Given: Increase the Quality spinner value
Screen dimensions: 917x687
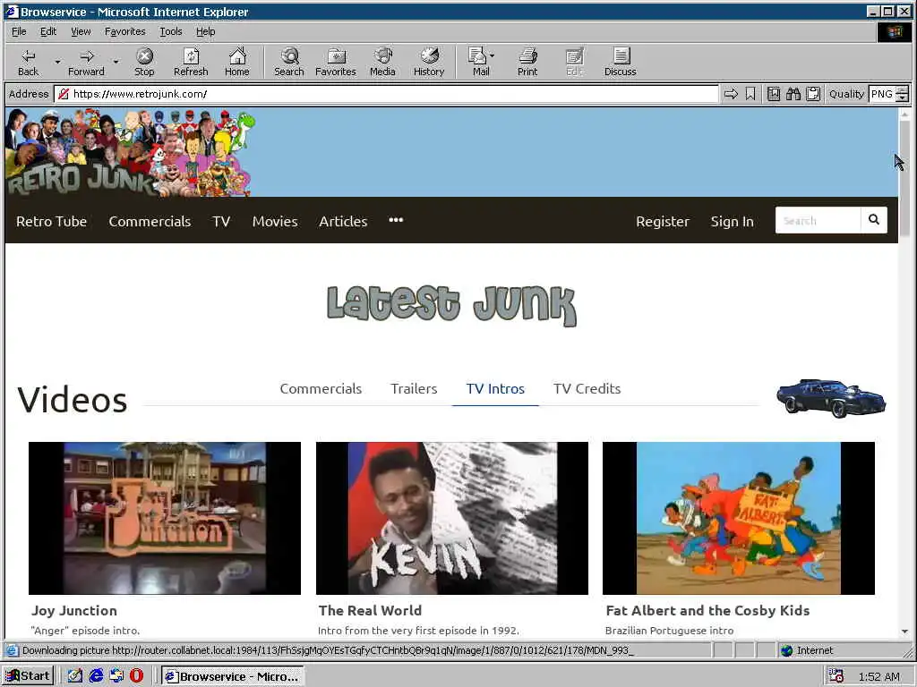Looking at the screenshot, I should (903, 90).
